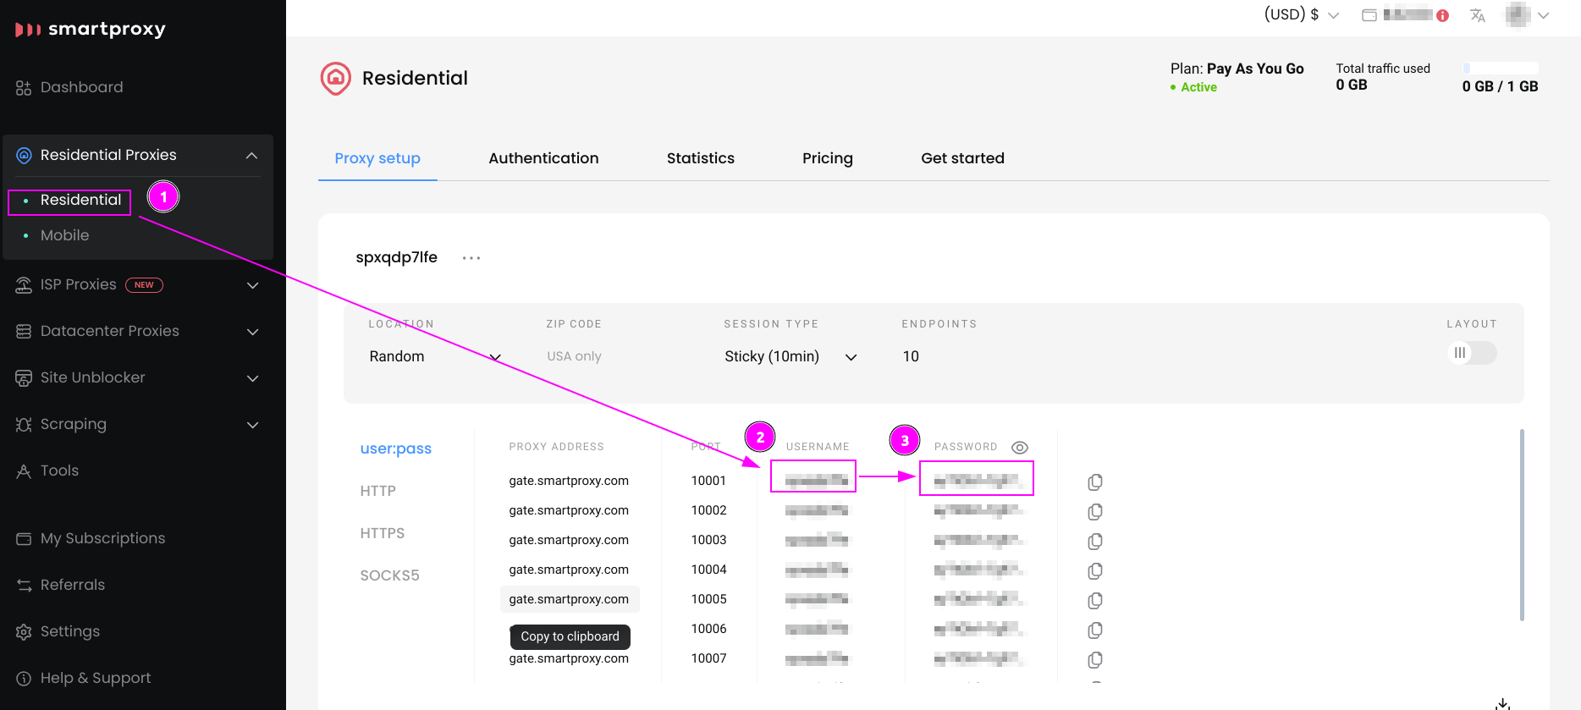Screen dimensions: 1581x710
Task: Open Help & Support
Action: 96,678
